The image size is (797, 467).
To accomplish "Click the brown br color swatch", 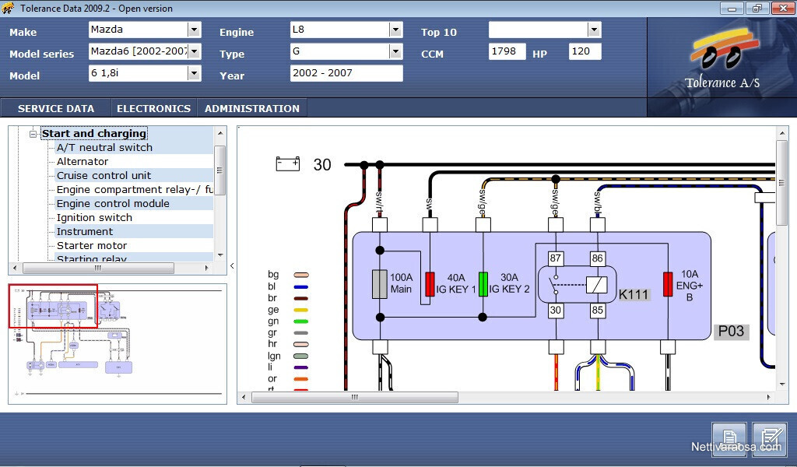I will coord(301,298).
